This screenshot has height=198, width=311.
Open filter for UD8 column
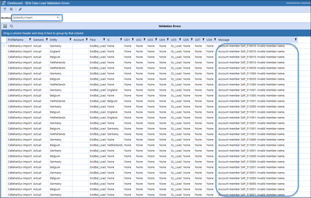215,40
